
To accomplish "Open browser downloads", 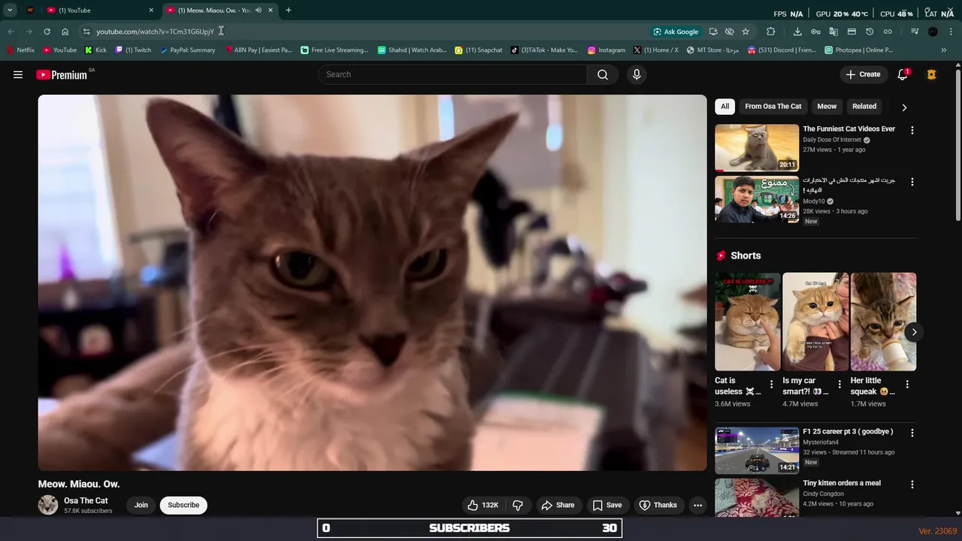I will pyautogui.click(x=797, y=32).
